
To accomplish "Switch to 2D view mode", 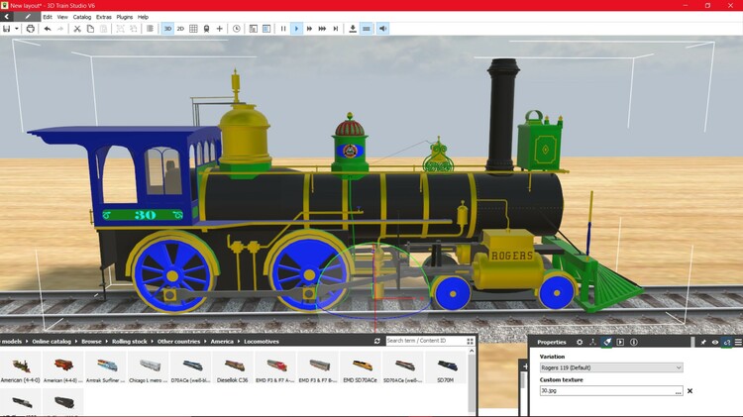I will coord(180,29).
